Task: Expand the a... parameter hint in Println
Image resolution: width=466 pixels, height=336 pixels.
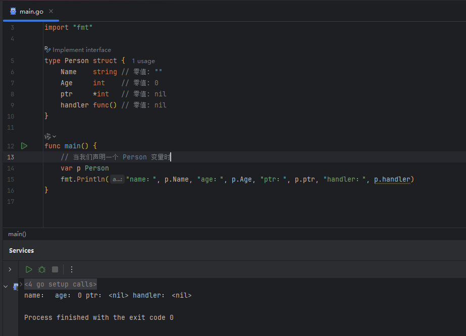Action: 118,180
